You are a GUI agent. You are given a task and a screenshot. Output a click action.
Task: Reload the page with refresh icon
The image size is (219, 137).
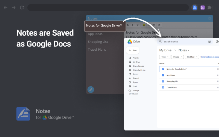(x=22, y=8)
